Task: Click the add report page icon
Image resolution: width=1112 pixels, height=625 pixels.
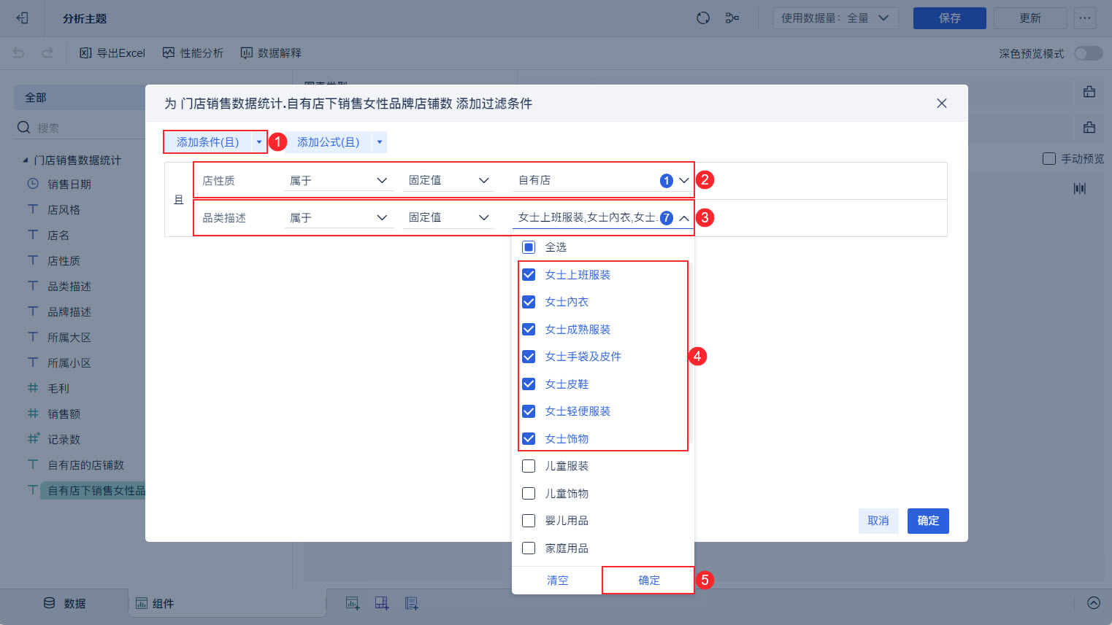Action: click(412, 603)
